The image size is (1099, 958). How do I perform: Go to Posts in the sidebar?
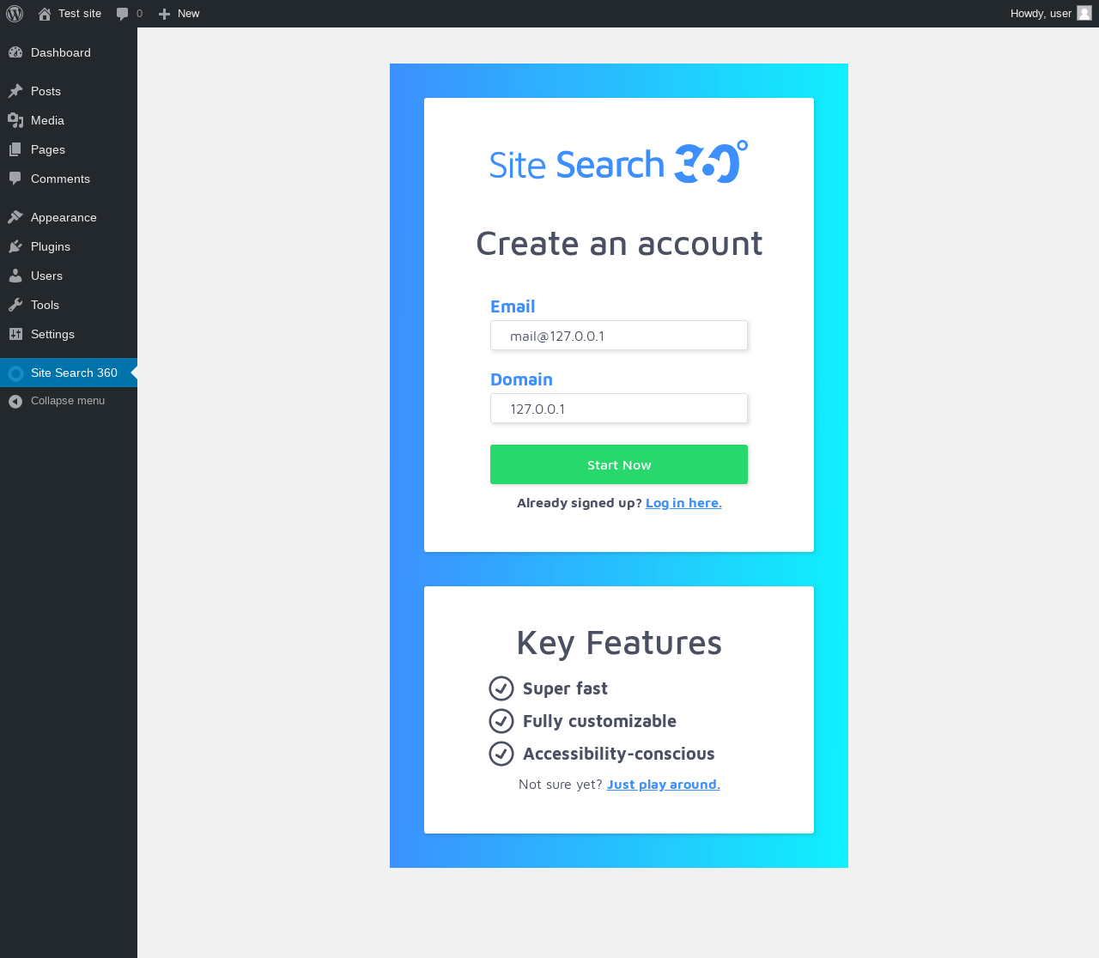[x=69, y=91]
